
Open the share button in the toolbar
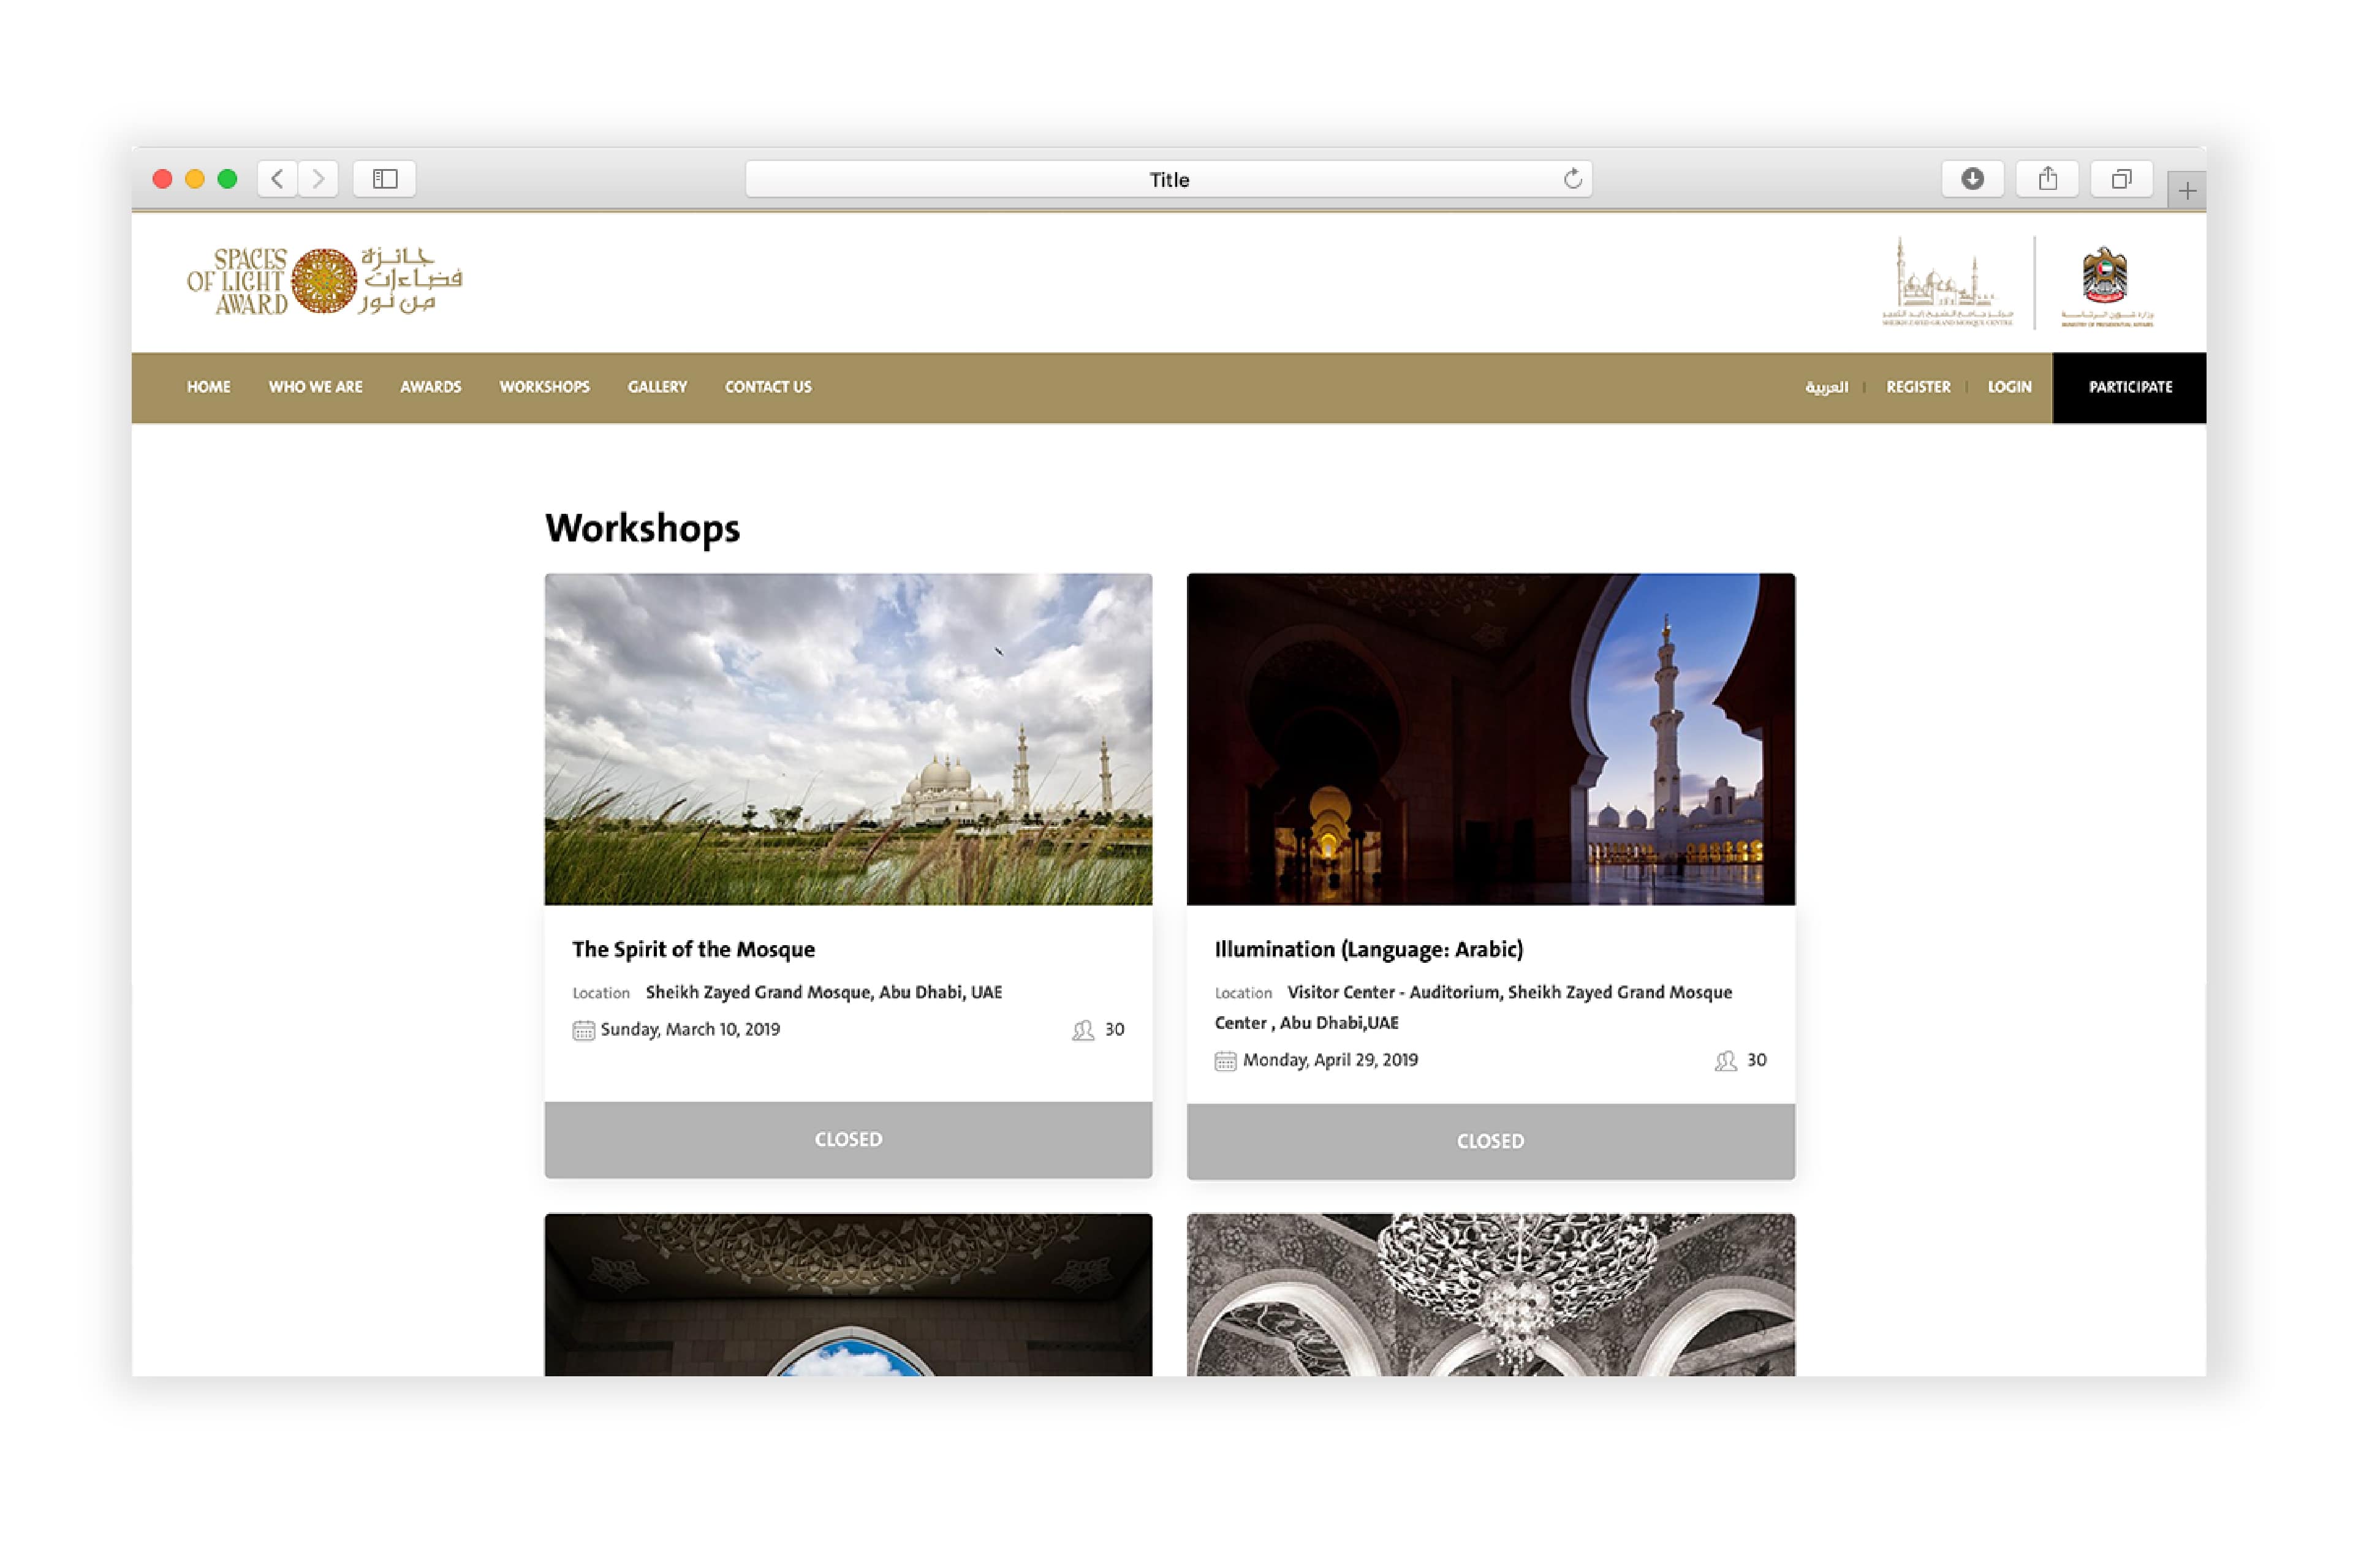2048,179
